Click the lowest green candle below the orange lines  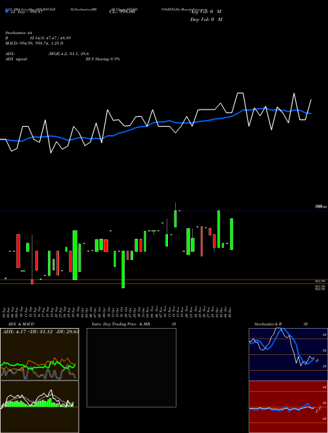pyautogui.click(x=123, y=269)
